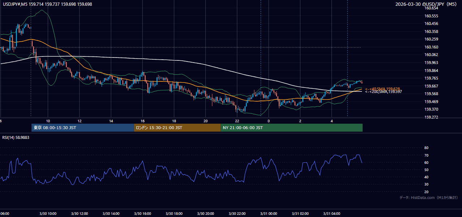Click price axis label 159.469
462x217 pixels.
[x=431, y=102]
